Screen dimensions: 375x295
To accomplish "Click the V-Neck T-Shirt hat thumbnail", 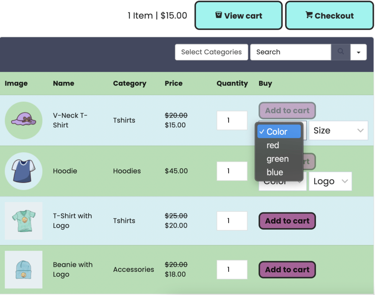I will click(x=23, y=120).
